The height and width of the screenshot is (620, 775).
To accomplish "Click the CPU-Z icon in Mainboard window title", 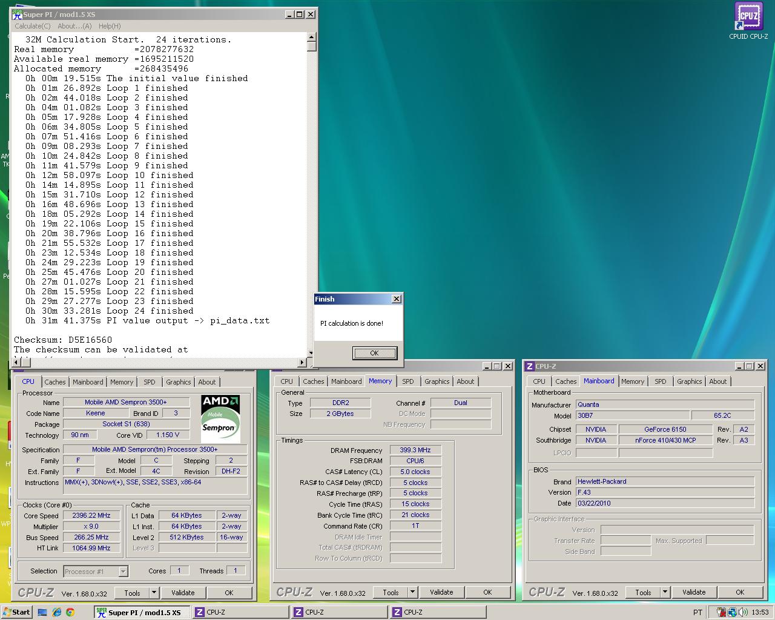I will pyautogui.click(x=529, y=366).
